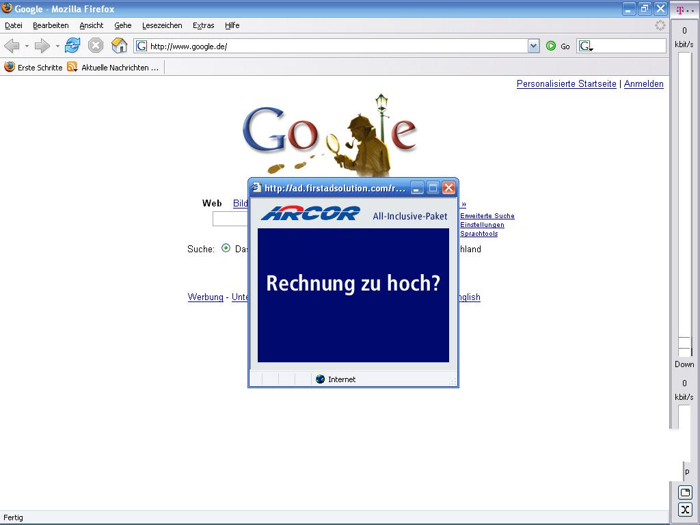Close the Arcor advertisement popup window
Screen dimensions: 700x525
click(448, 187)
